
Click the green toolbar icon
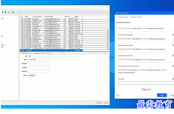coord(9,12)
